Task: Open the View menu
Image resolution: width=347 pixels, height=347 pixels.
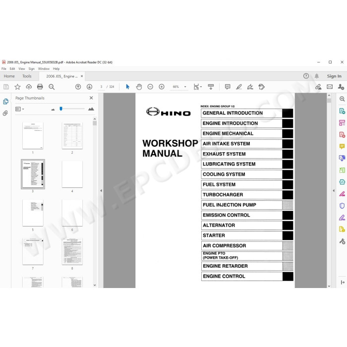Action: click(x=22, y=69)
